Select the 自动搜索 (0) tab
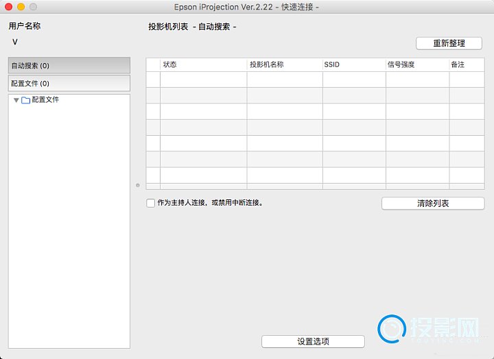 pyautogui.click(x=69, y=66)
